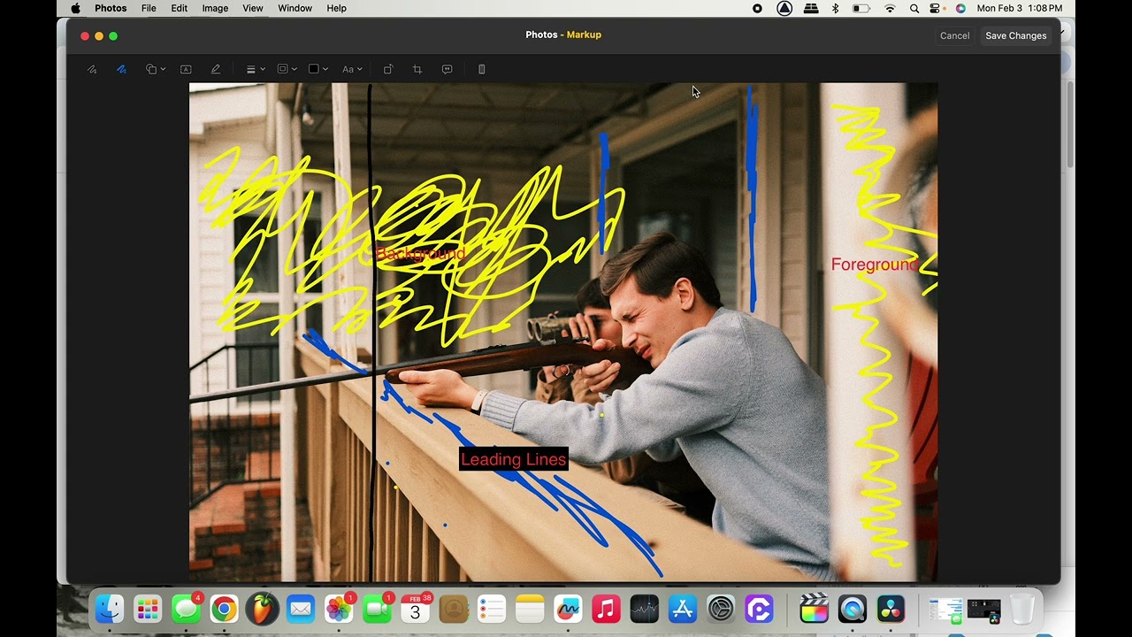Click the Image Description speech-bubble icon
The height and width of the screenshot is (637, 1132).
point(447,69)
